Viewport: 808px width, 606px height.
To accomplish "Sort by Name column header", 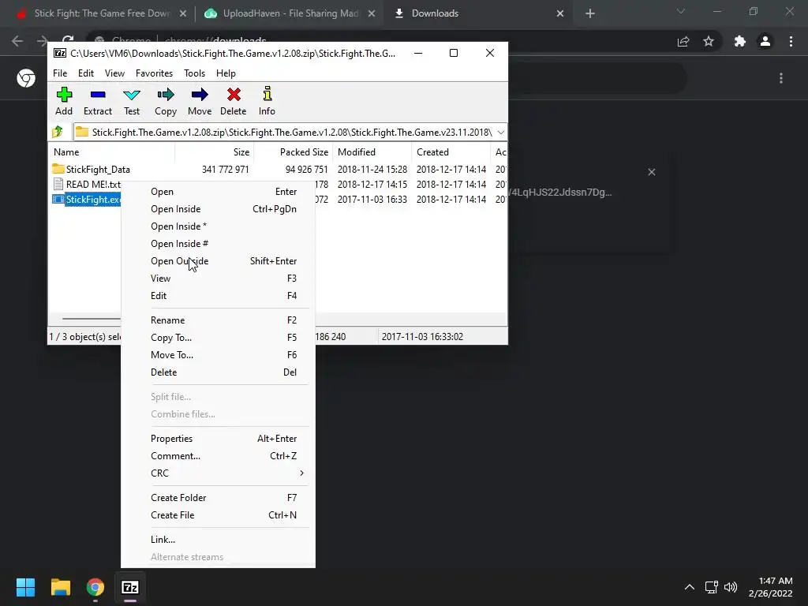I will [112, 152].
